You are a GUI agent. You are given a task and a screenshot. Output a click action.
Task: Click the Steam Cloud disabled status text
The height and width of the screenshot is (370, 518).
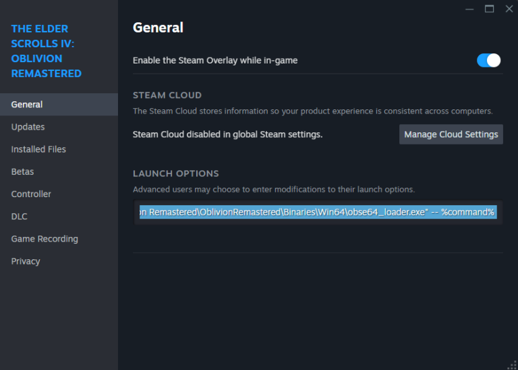pos(227,134)
